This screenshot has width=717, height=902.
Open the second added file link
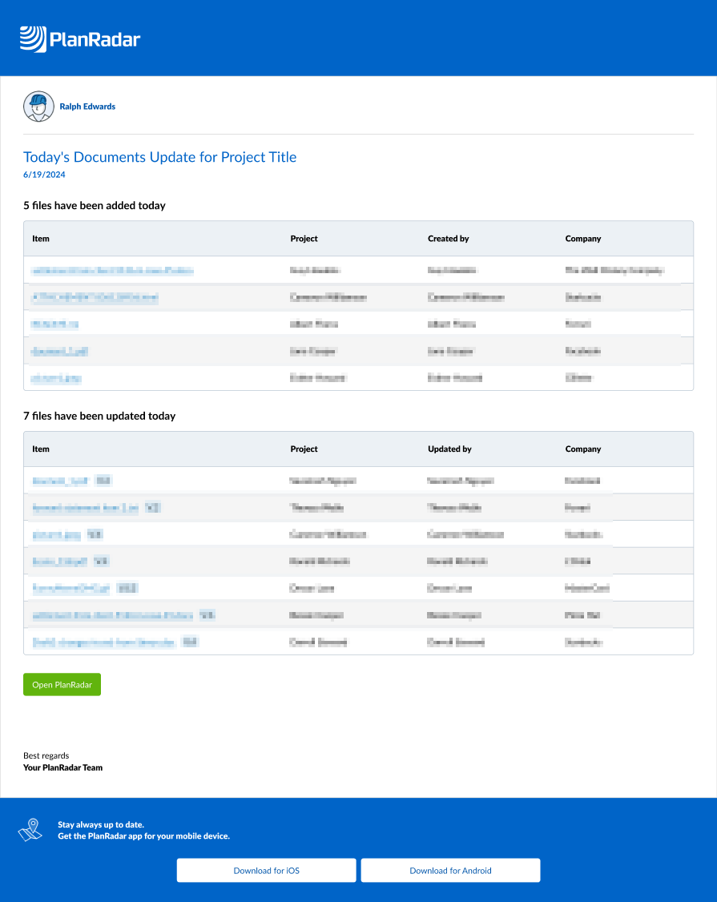(95, 297)
